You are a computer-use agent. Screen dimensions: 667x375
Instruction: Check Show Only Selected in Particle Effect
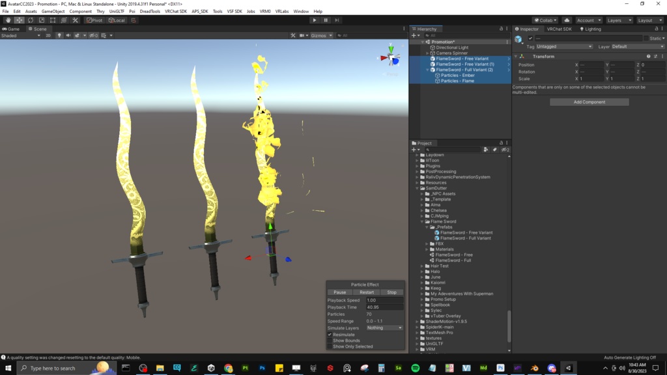330,346
